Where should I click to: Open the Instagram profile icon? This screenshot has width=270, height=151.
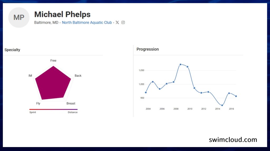[123, 23]
